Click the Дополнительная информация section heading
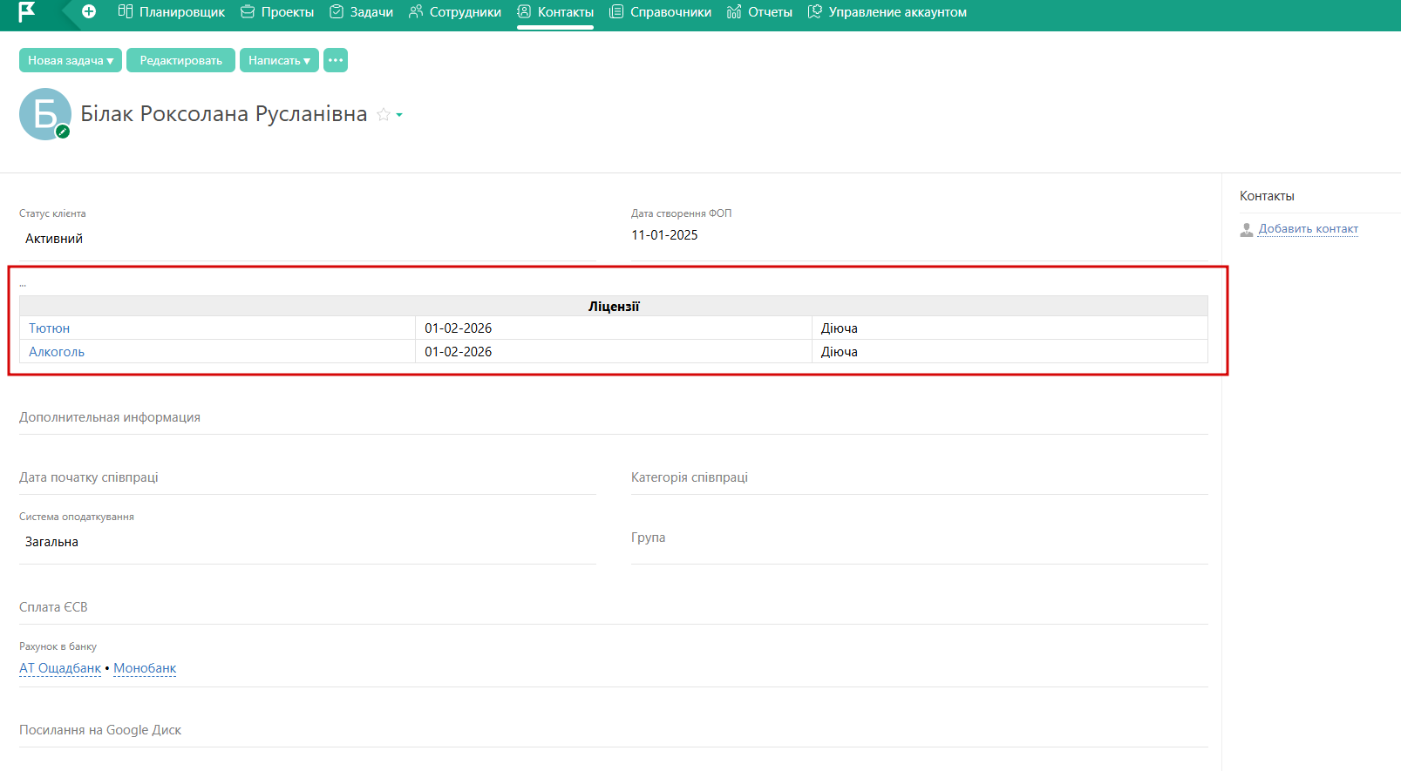Viewport: 1401px width, 771px height. 110,417
